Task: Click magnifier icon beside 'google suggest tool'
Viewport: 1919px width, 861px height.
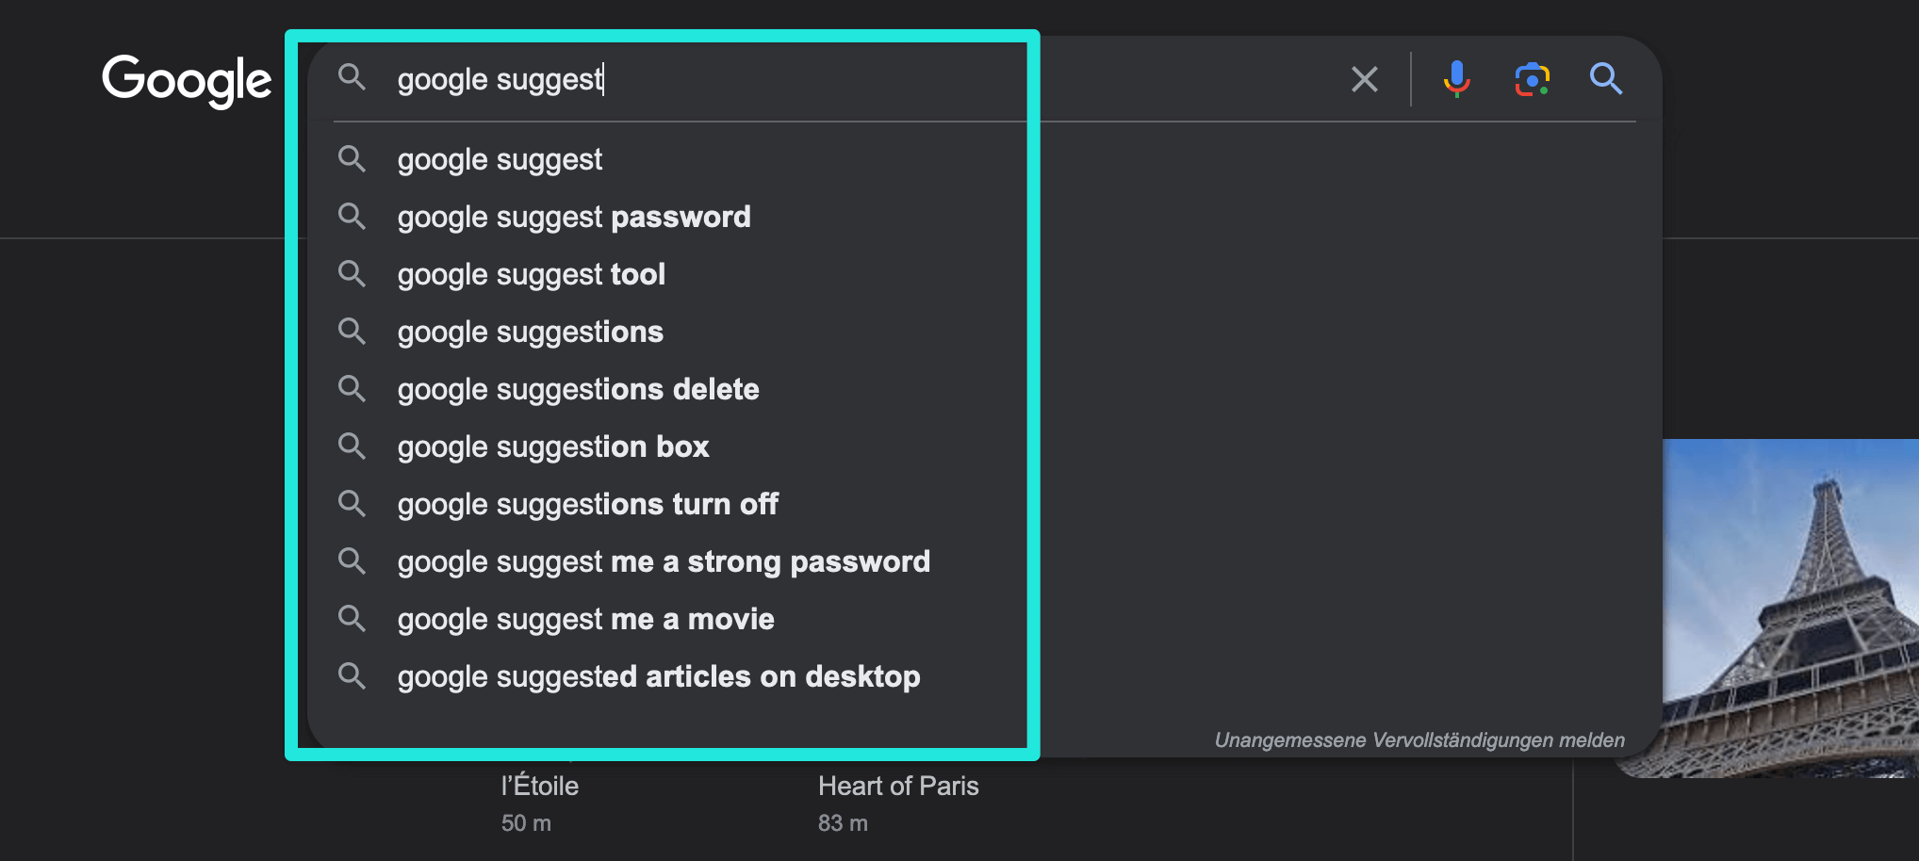Action: 352,274
